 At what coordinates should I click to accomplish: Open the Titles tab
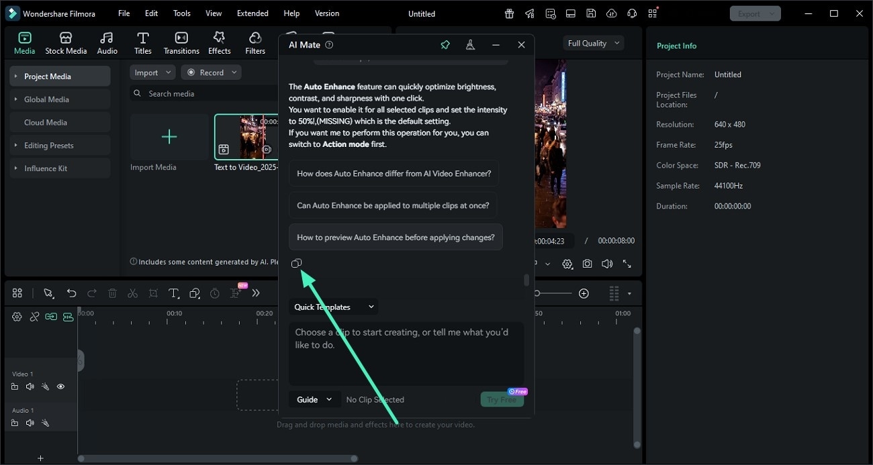(x=142, y=43)
